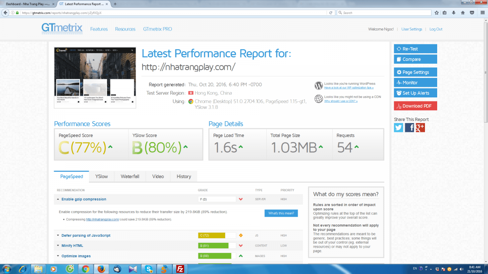The image size is (488, 274).
Task: Follow the Why should I use a CDN link
Action: [341, 101]
